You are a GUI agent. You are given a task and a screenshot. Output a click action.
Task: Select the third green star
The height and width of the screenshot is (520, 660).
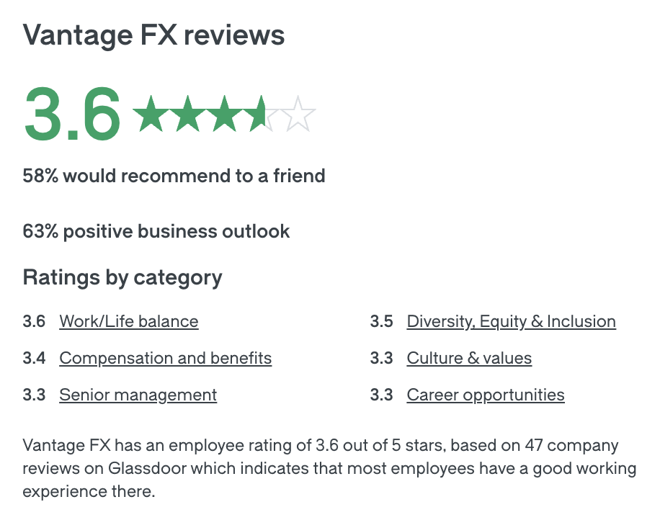[x=225, y=115]
